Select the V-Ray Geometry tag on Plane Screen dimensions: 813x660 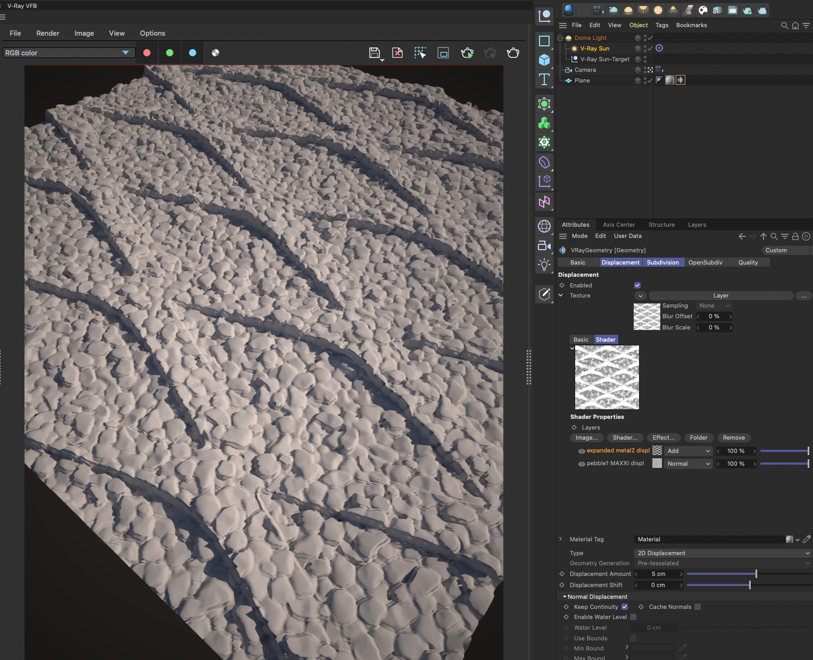(681, 80)
